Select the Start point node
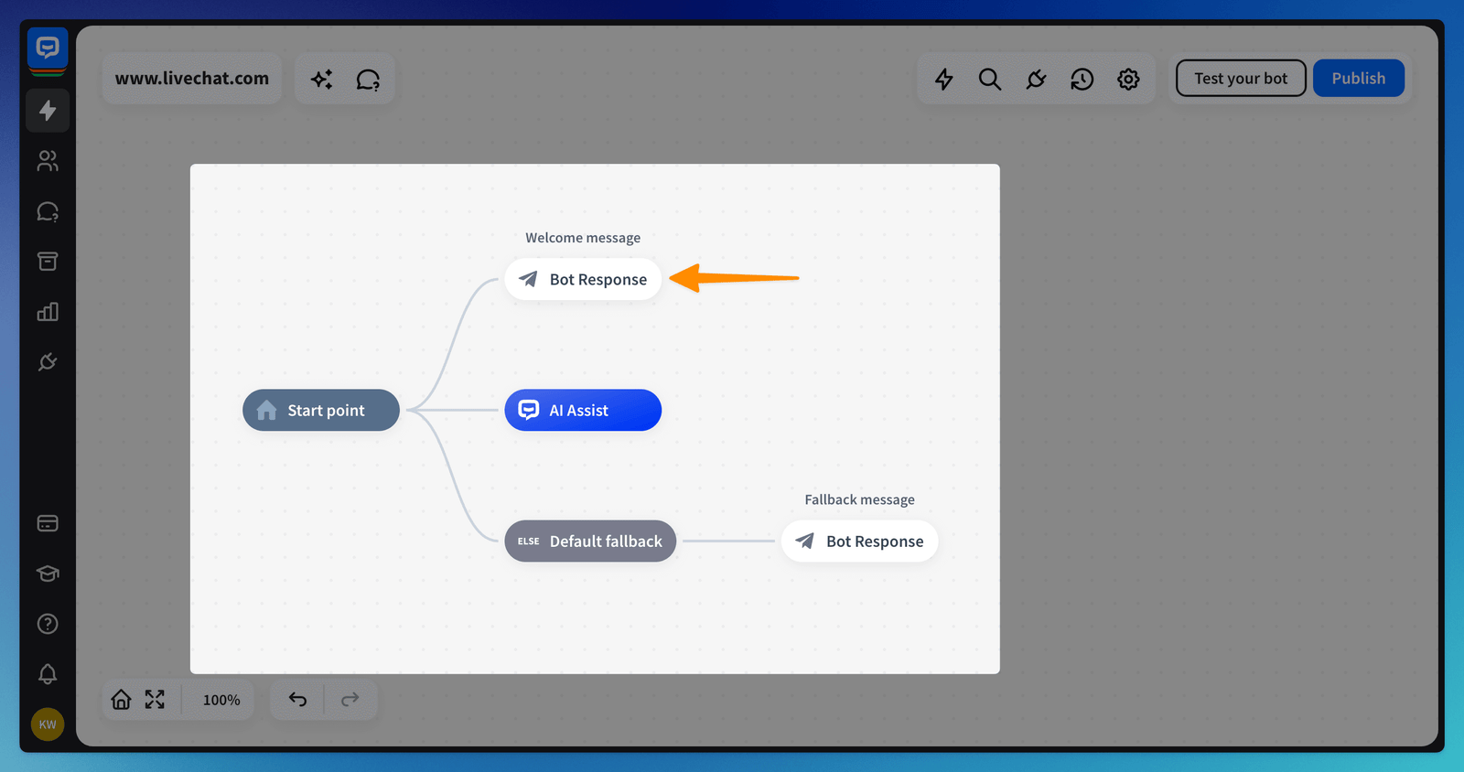Screen dimensions: 1464x772 pos(321,411)
